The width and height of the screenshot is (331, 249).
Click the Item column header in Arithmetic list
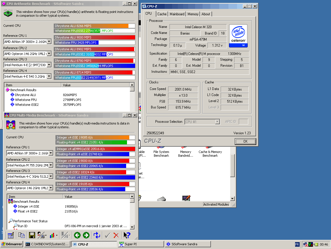[33, 85]
